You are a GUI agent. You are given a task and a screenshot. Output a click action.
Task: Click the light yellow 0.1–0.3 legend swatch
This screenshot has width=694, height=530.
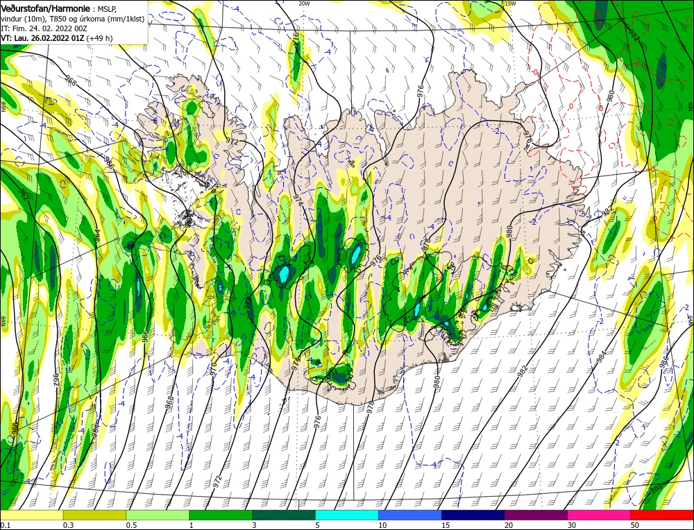(x=31, y=515)
